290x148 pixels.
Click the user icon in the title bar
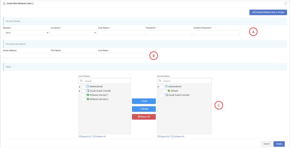click(x=4, y=3)
